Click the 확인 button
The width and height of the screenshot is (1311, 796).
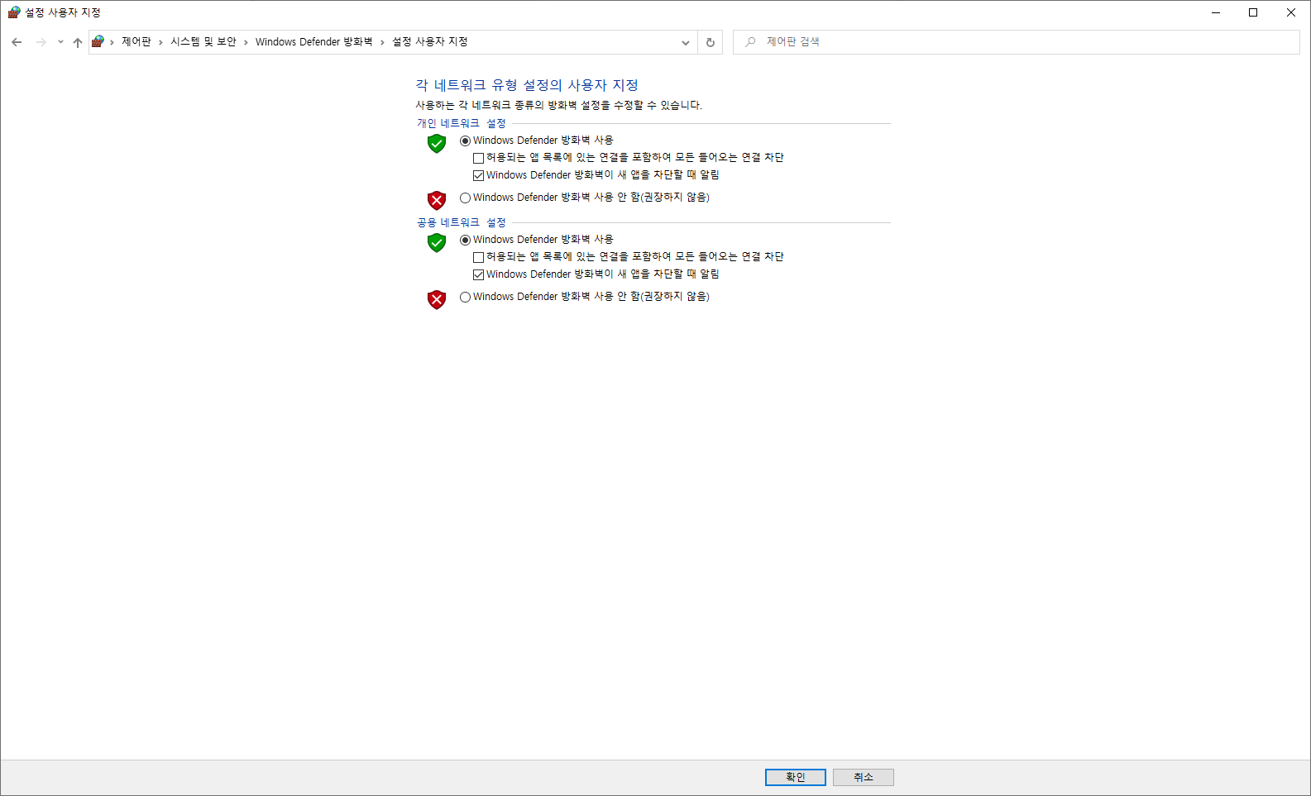(x=796, y=777)
